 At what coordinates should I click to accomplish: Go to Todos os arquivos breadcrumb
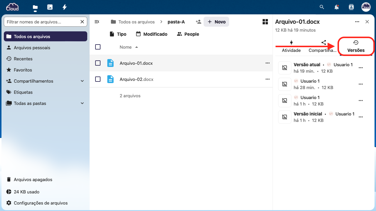coord(133,22)
